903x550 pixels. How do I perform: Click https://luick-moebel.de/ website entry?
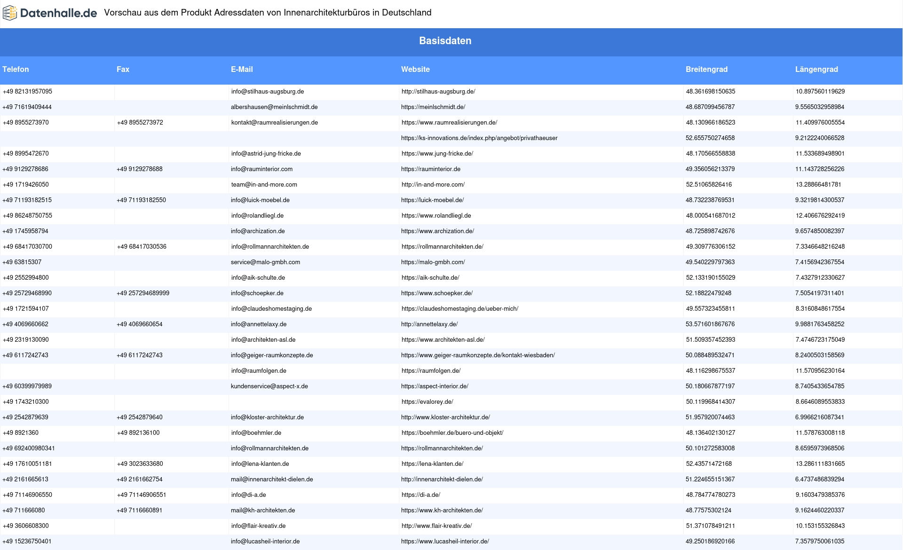coord(432,200)
